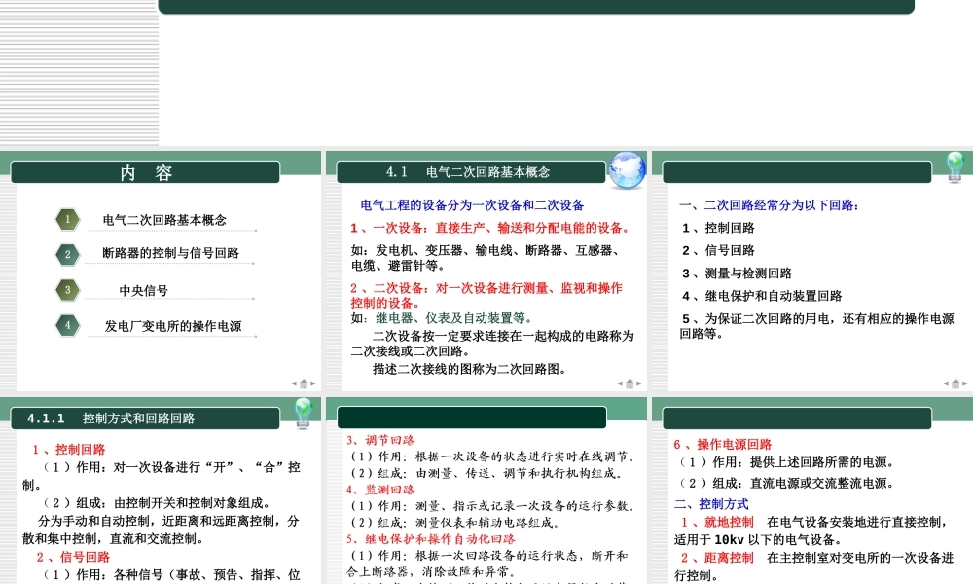Open the 电气二次回路基本概念 contents entry
Image resolution: width=973 pixels, height=584 pixels.
164,220
